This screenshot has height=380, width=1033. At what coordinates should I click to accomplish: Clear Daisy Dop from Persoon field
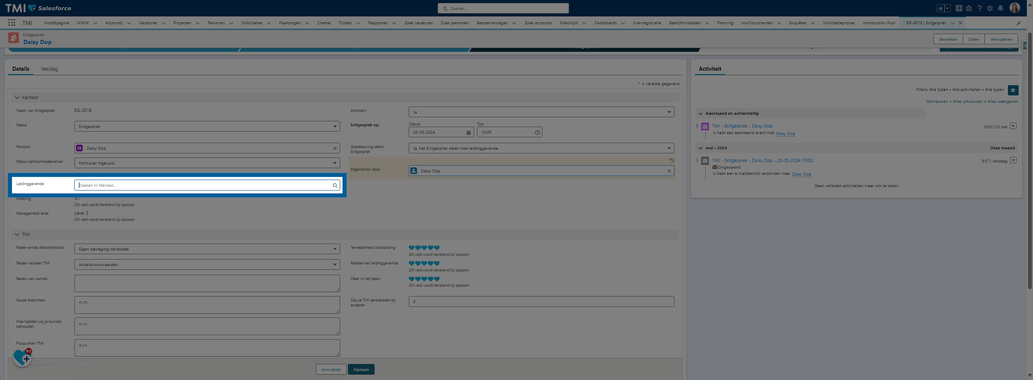tap(335, 148)
